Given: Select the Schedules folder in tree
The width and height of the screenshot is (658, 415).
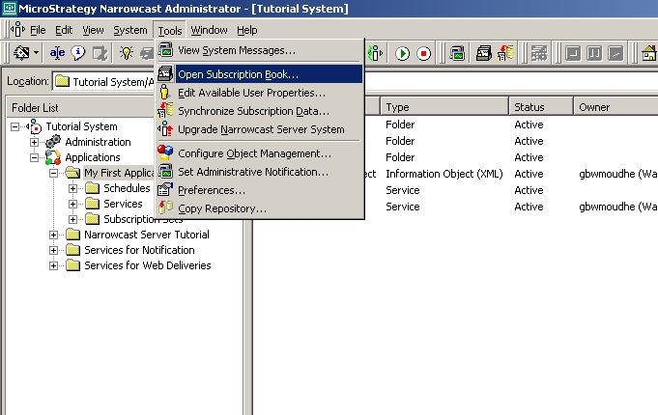Looking at the screenshot, I should [127, 188].
